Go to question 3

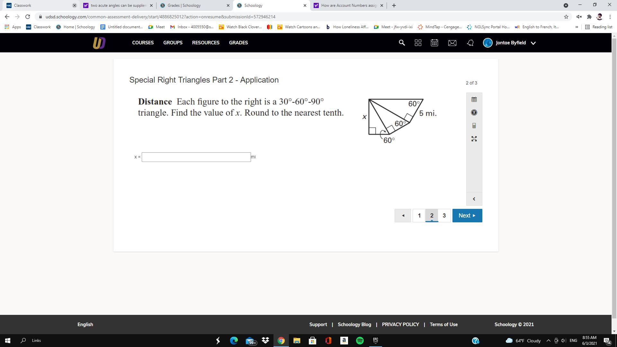[444, 216]
